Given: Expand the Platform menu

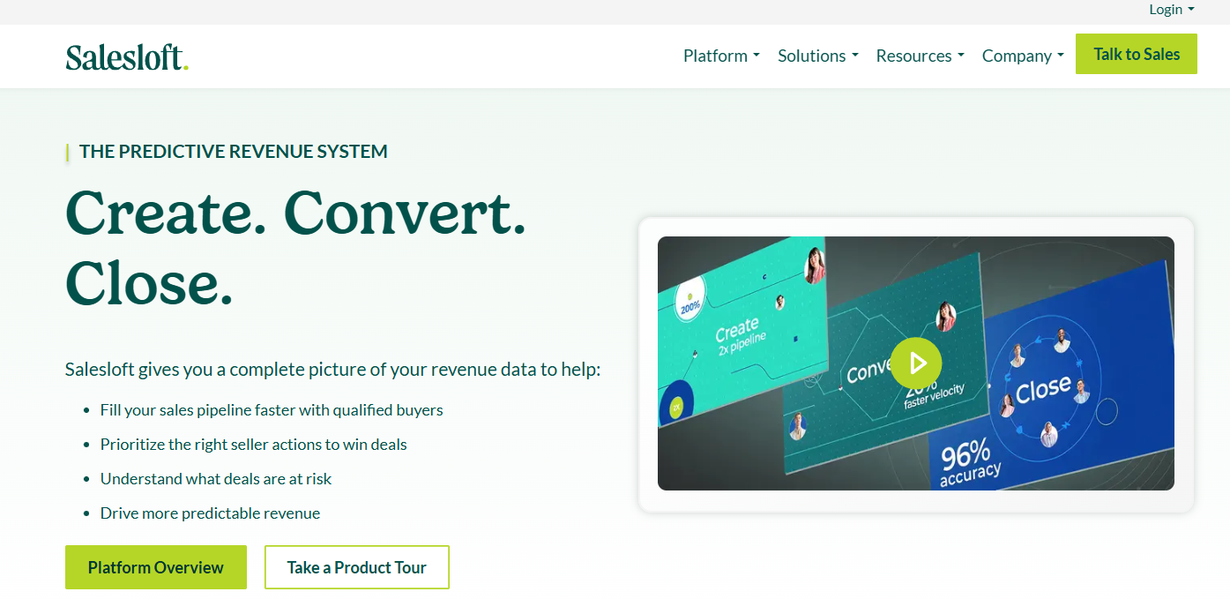Looking at the screenshot, I should (x=721, y=56).
